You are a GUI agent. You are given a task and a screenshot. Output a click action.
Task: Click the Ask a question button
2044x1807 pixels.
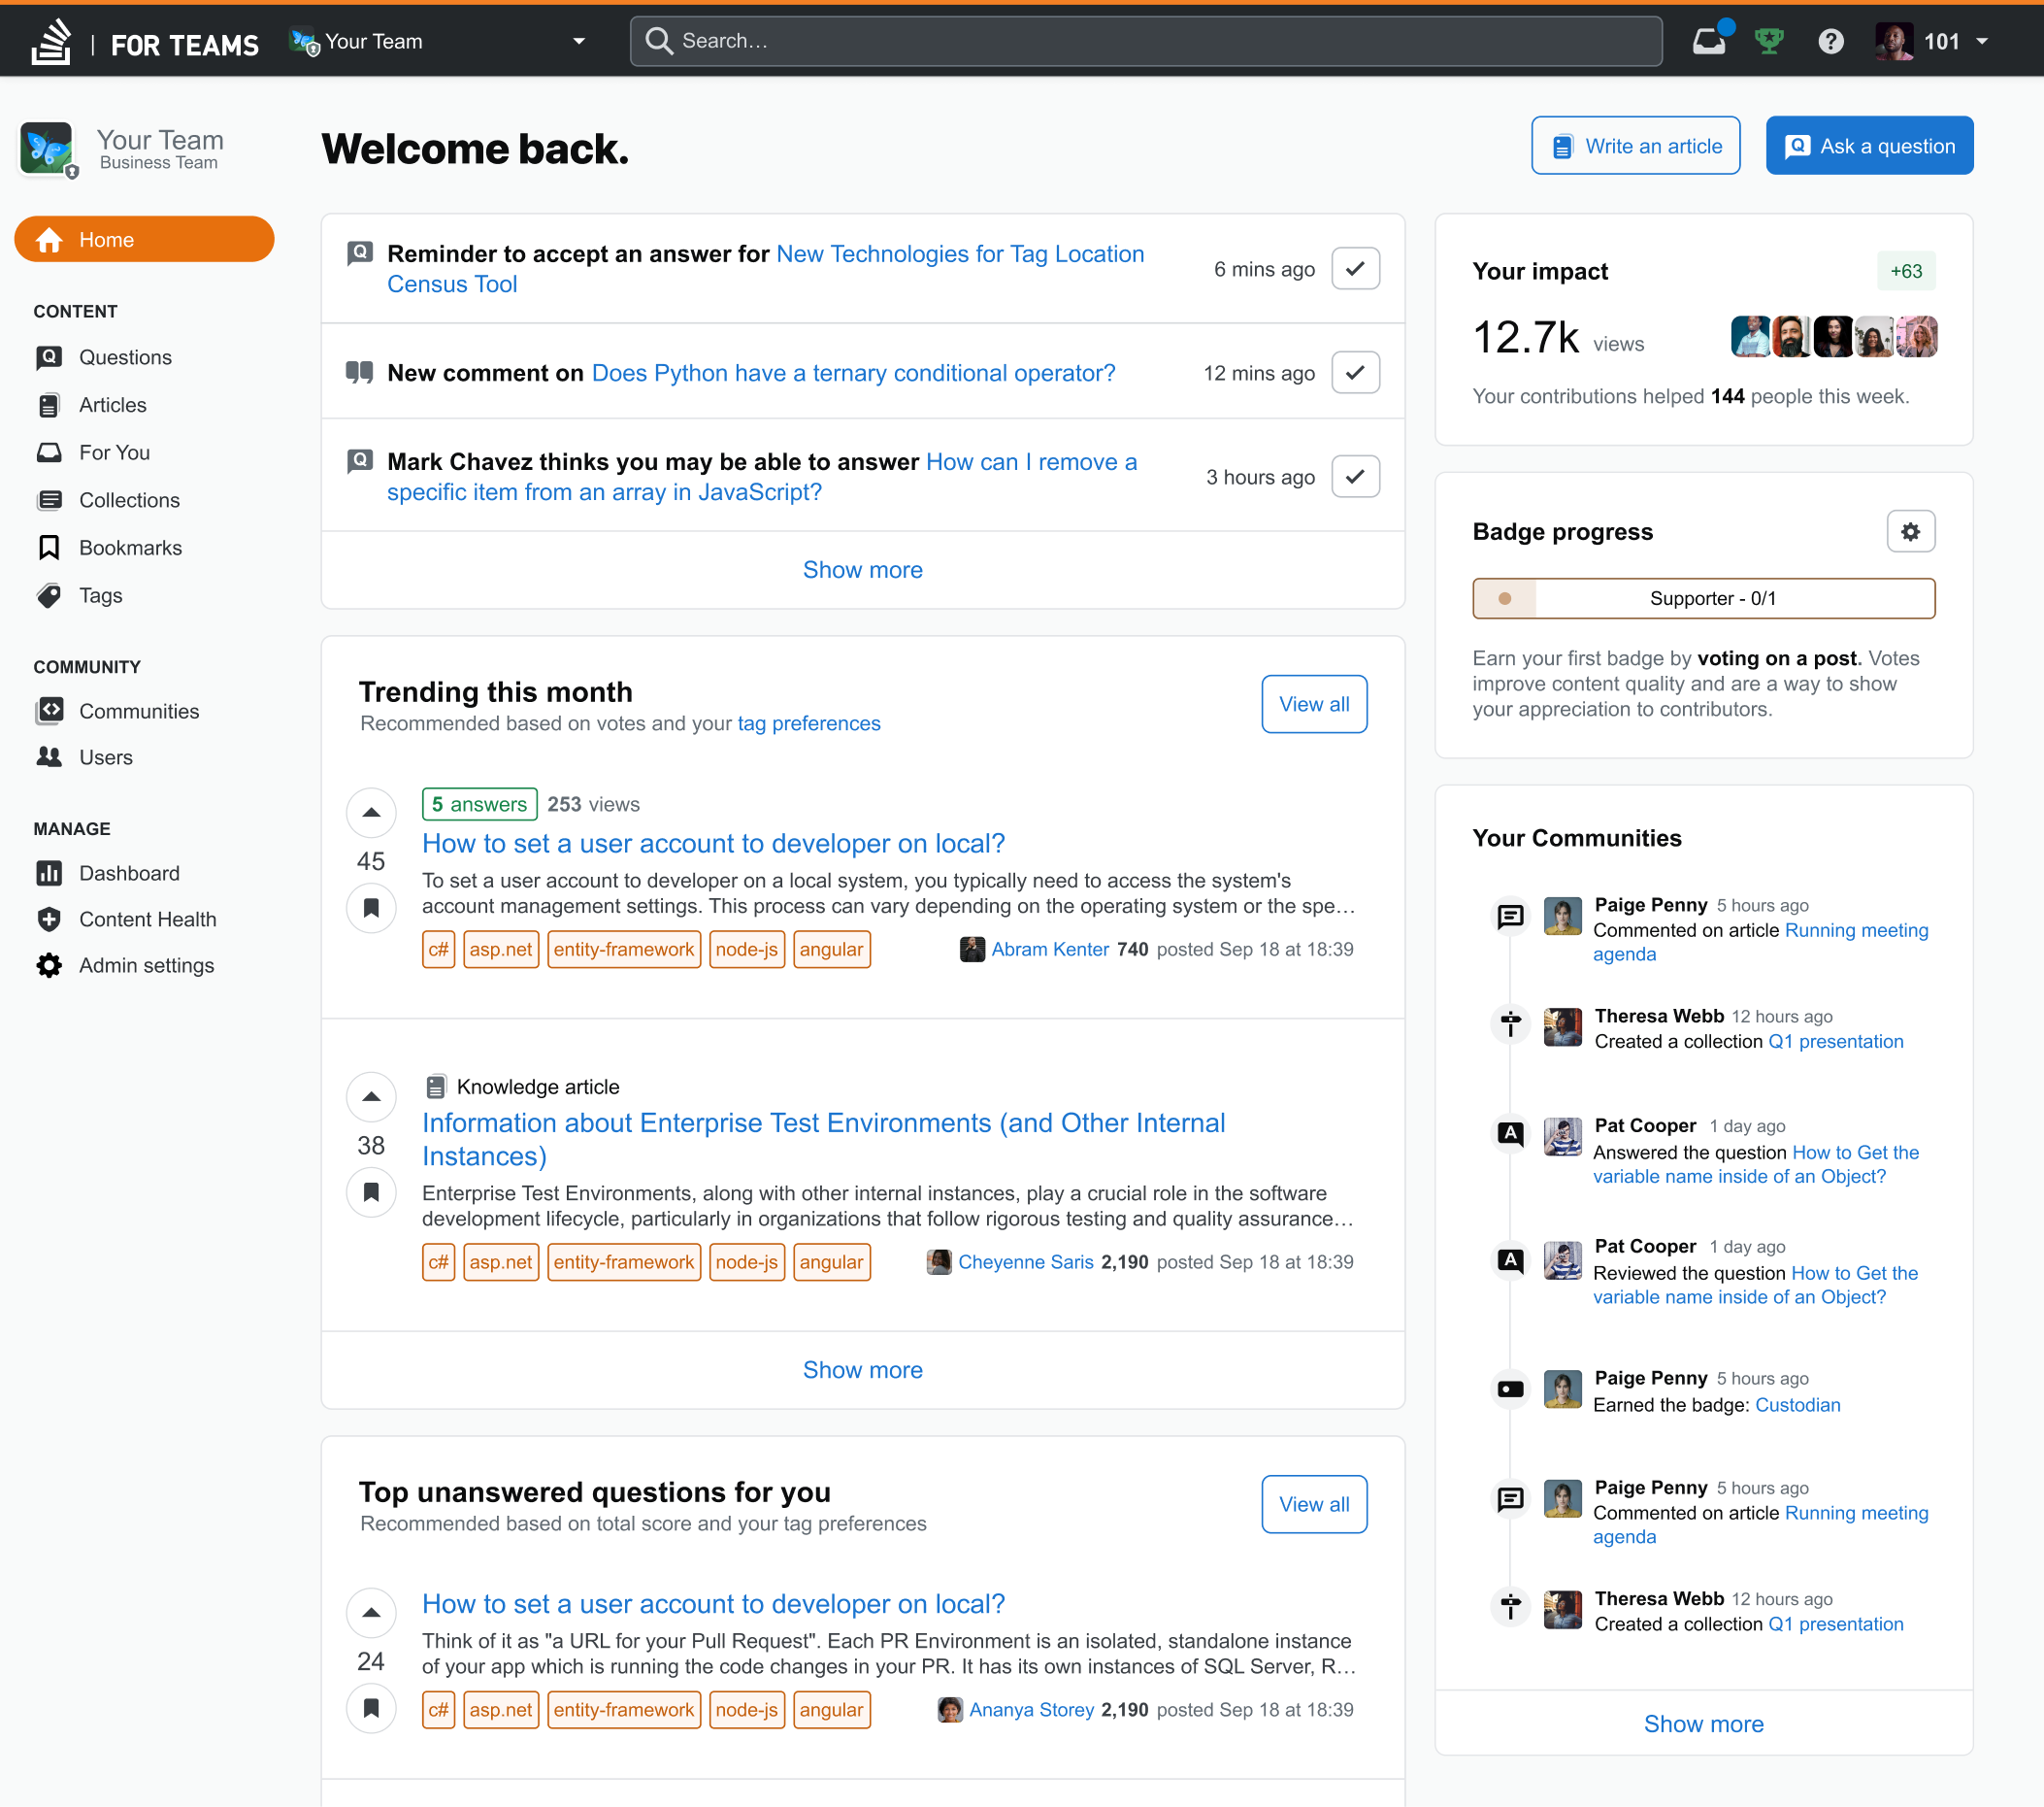pos(1869,146)
